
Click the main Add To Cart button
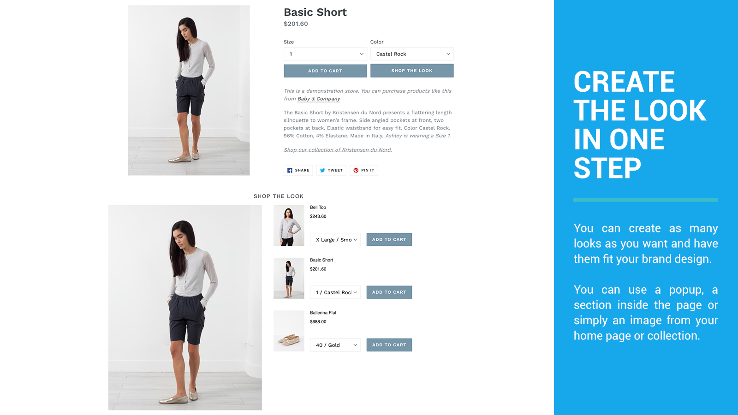coord(325,71)
